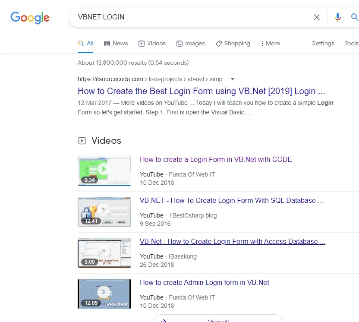Click the blue magnifier search icon
This screenshot has height=322, width=359.
tap(355, 17)
